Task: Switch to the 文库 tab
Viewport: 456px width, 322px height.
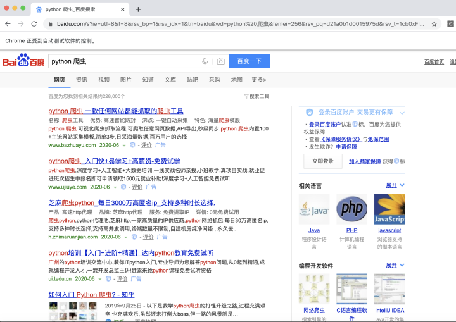Action: (x=170, y=80)
